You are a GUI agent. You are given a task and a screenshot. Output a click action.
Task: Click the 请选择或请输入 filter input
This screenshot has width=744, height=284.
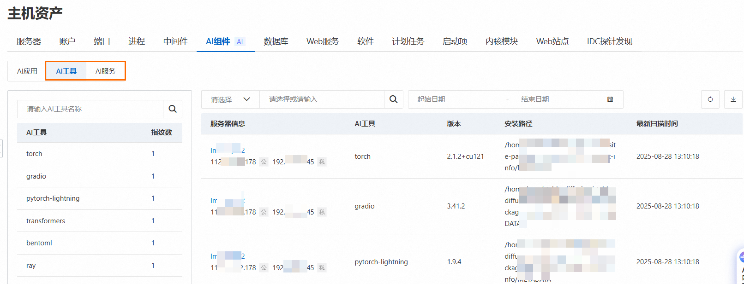tap(322, 99)
